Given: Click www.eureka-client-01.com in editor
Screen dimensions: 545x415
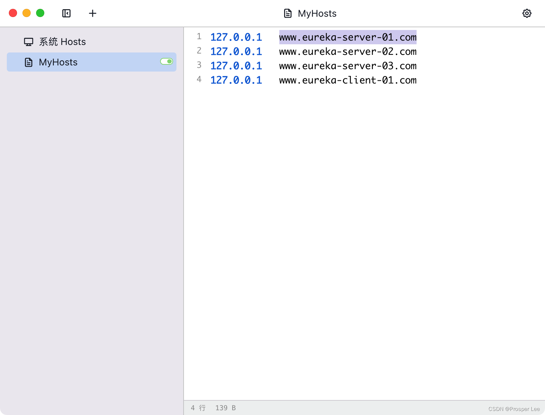Looking at the screenshot, I should click(348, 80).
